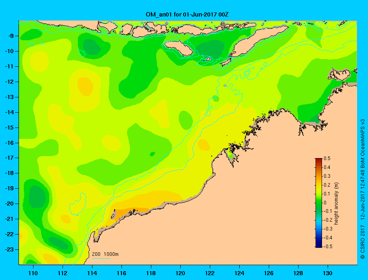Click the colorbar tick value "0"
This screenshot has width=368, height=280.
tap(325, 203)
